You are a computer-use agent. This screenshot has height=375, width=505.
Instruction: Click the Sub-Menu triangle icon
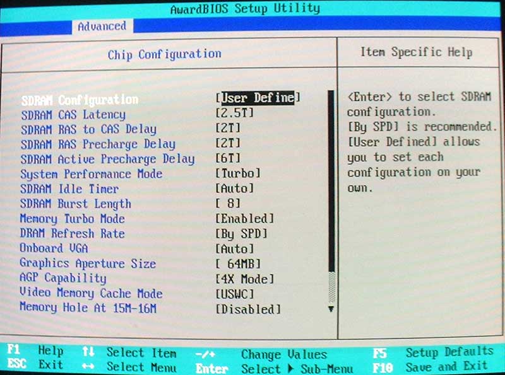(x=290, y=369)
